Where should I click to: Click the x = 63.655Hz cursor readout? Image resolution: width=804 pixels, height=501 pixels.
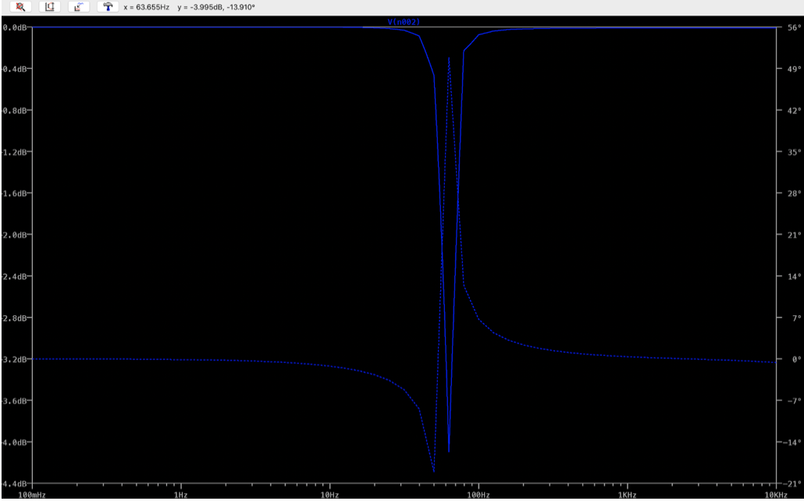click(x=147, y=7)
